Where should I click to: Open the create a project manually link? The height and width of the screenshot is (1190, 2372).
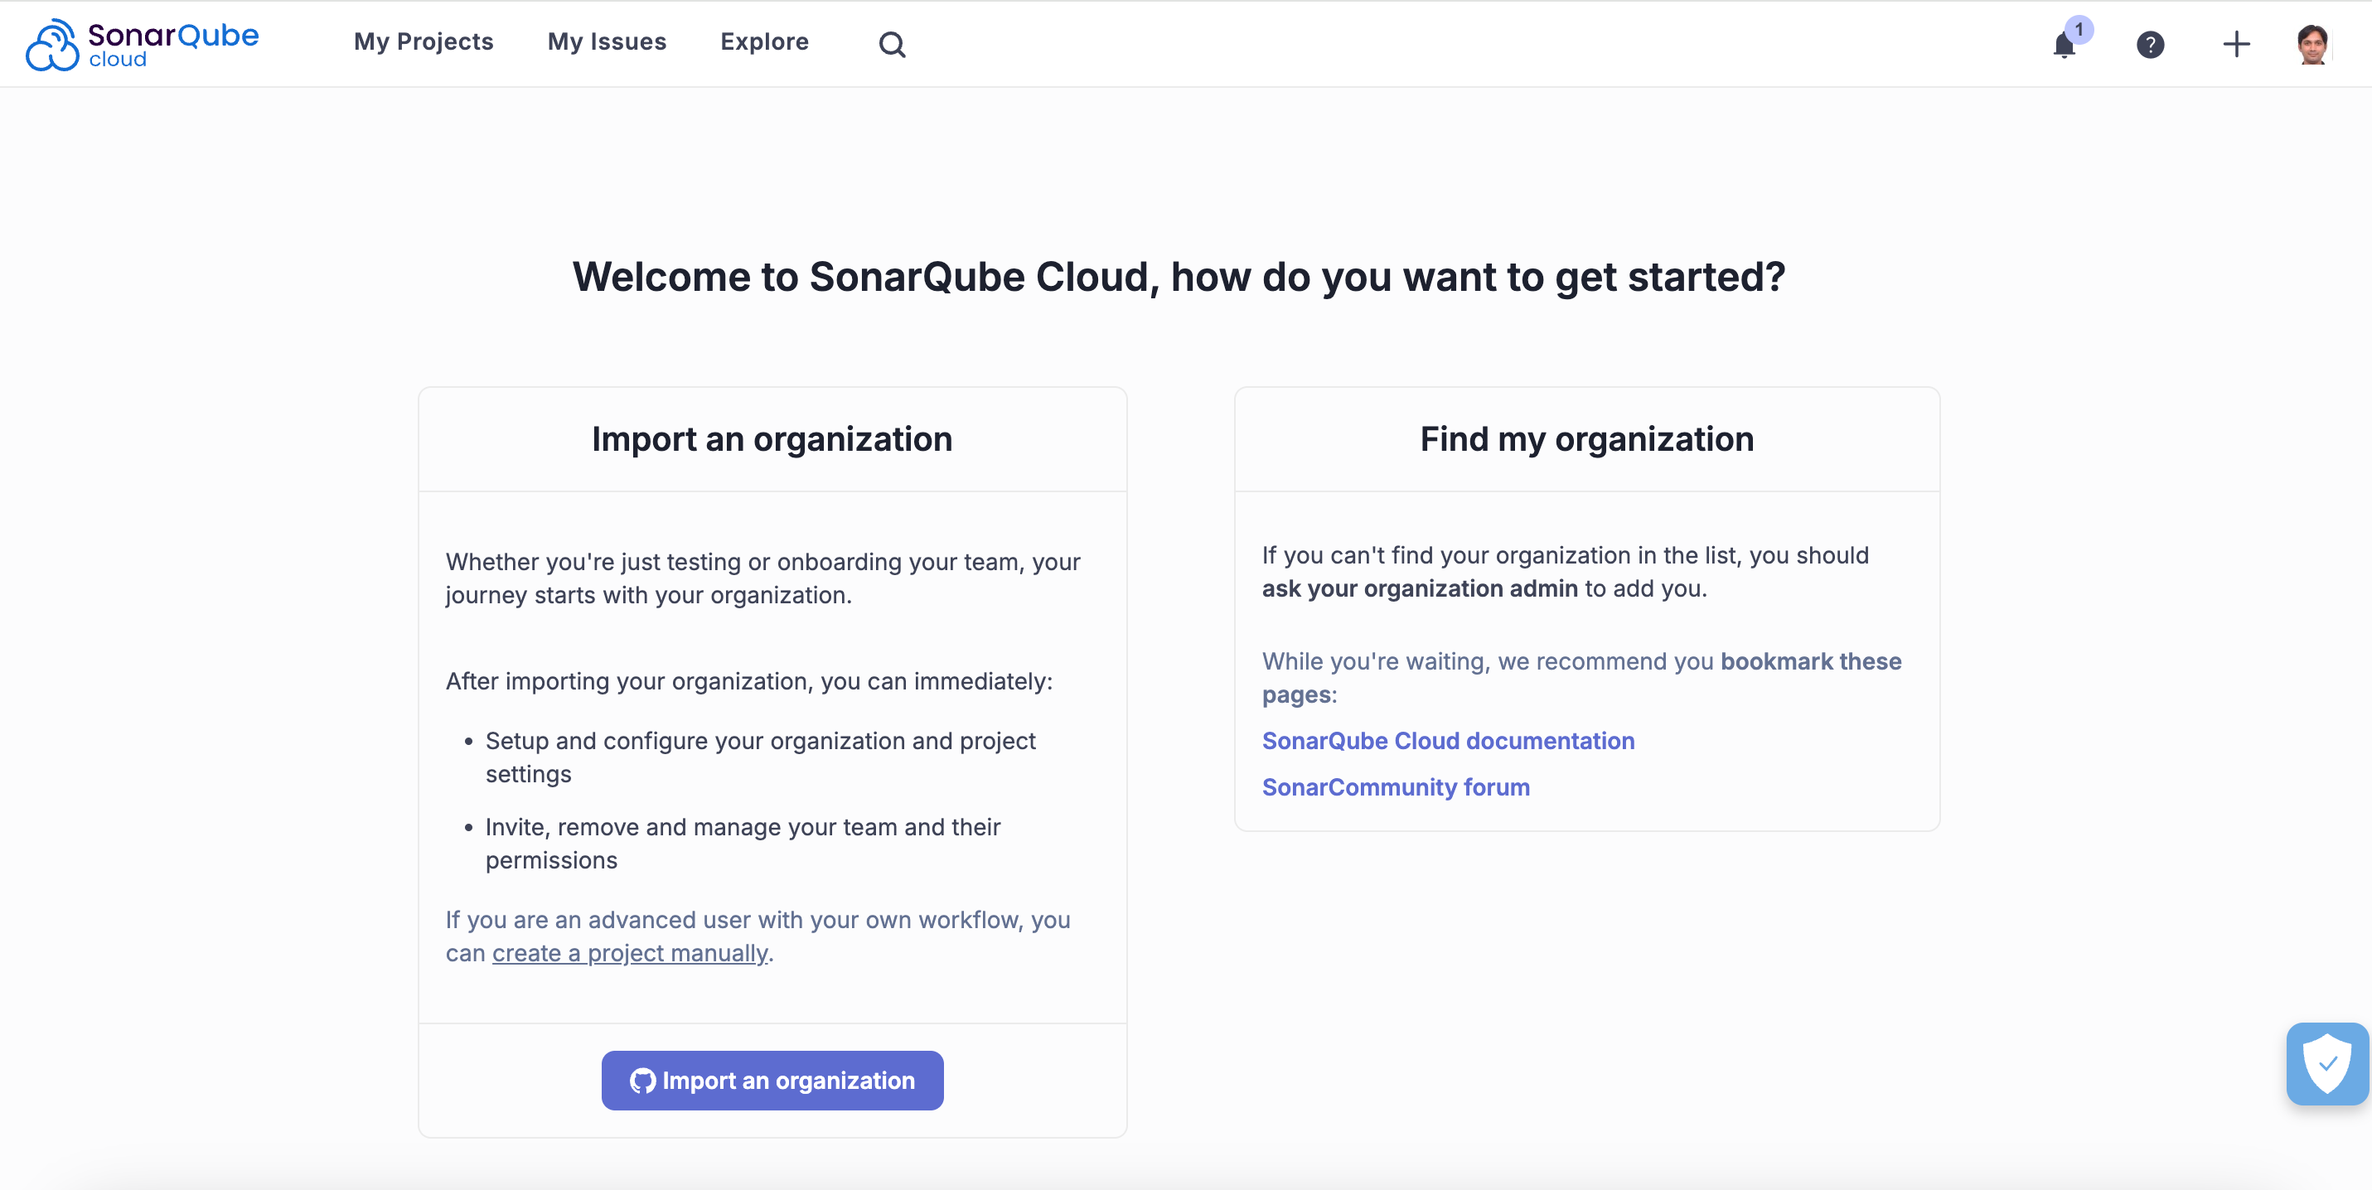(x=630, y=954)
